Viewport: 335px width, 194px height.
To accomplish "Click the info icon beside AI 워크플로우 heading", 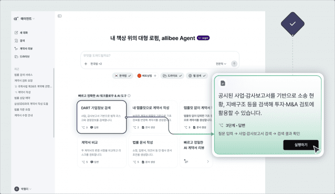I will pos(129,96).
